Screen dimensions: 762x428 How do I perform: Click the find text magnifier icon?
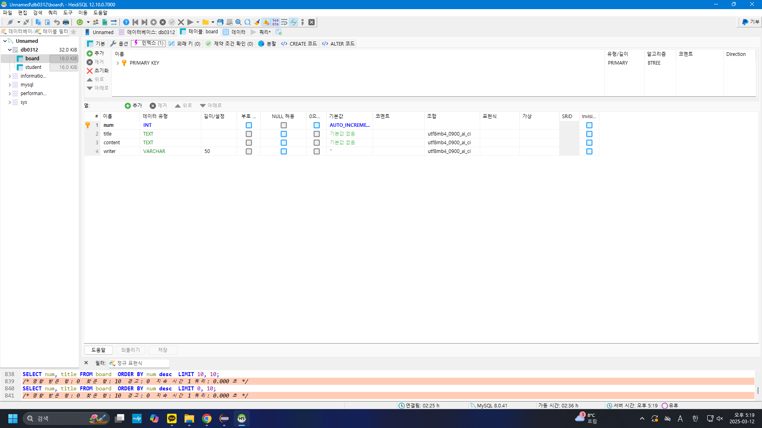[238, 22]
